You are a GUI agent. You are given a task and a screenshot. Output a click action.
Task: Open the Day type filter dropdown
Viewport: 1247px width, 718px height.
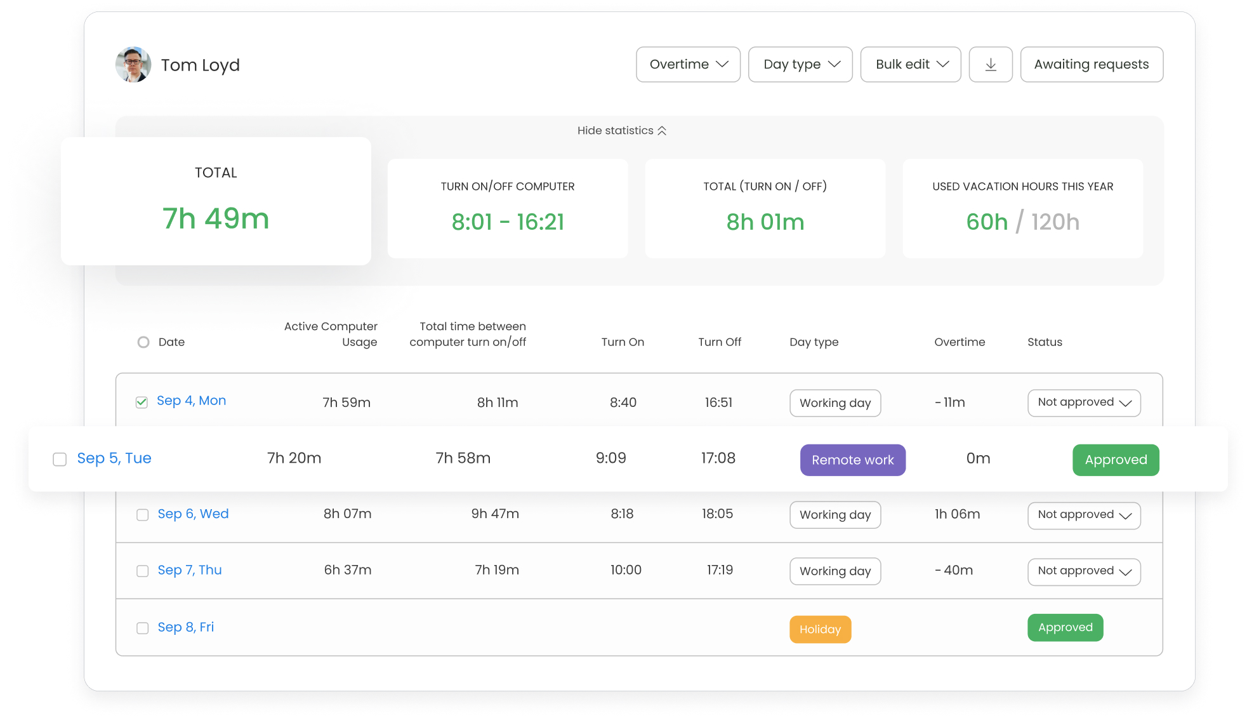click(x=800, y=64)
